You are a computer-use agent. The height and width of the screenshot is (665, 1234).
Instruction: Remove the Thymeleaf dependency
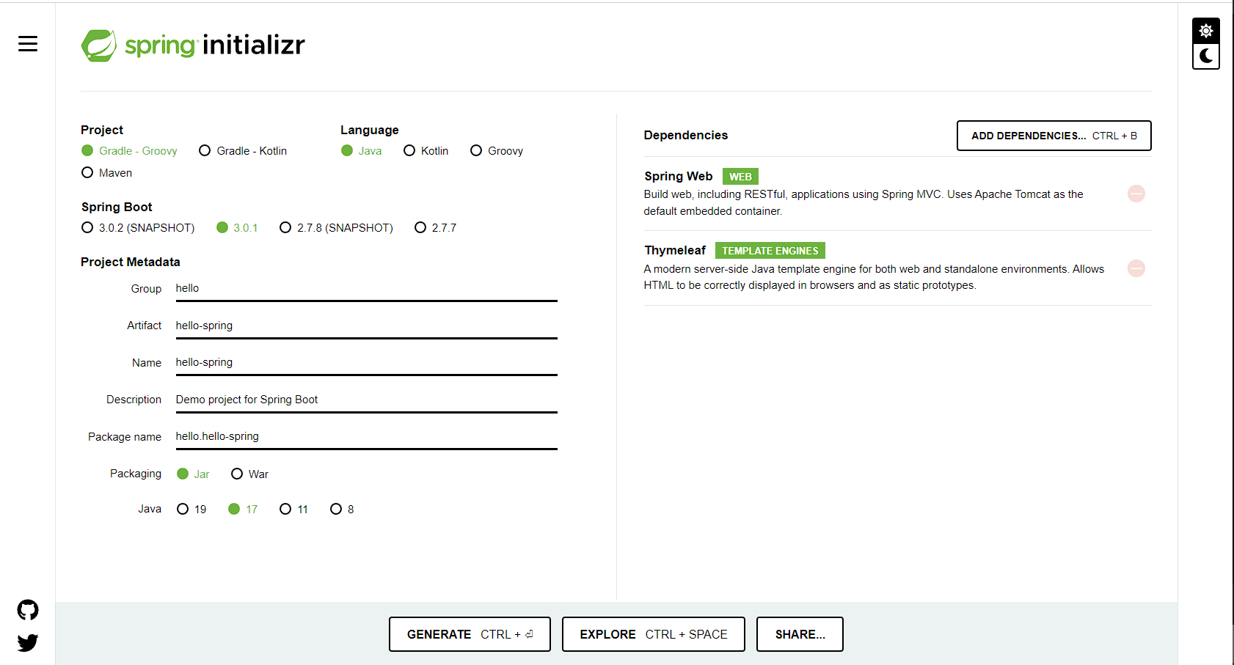[x=1136, y=268]
